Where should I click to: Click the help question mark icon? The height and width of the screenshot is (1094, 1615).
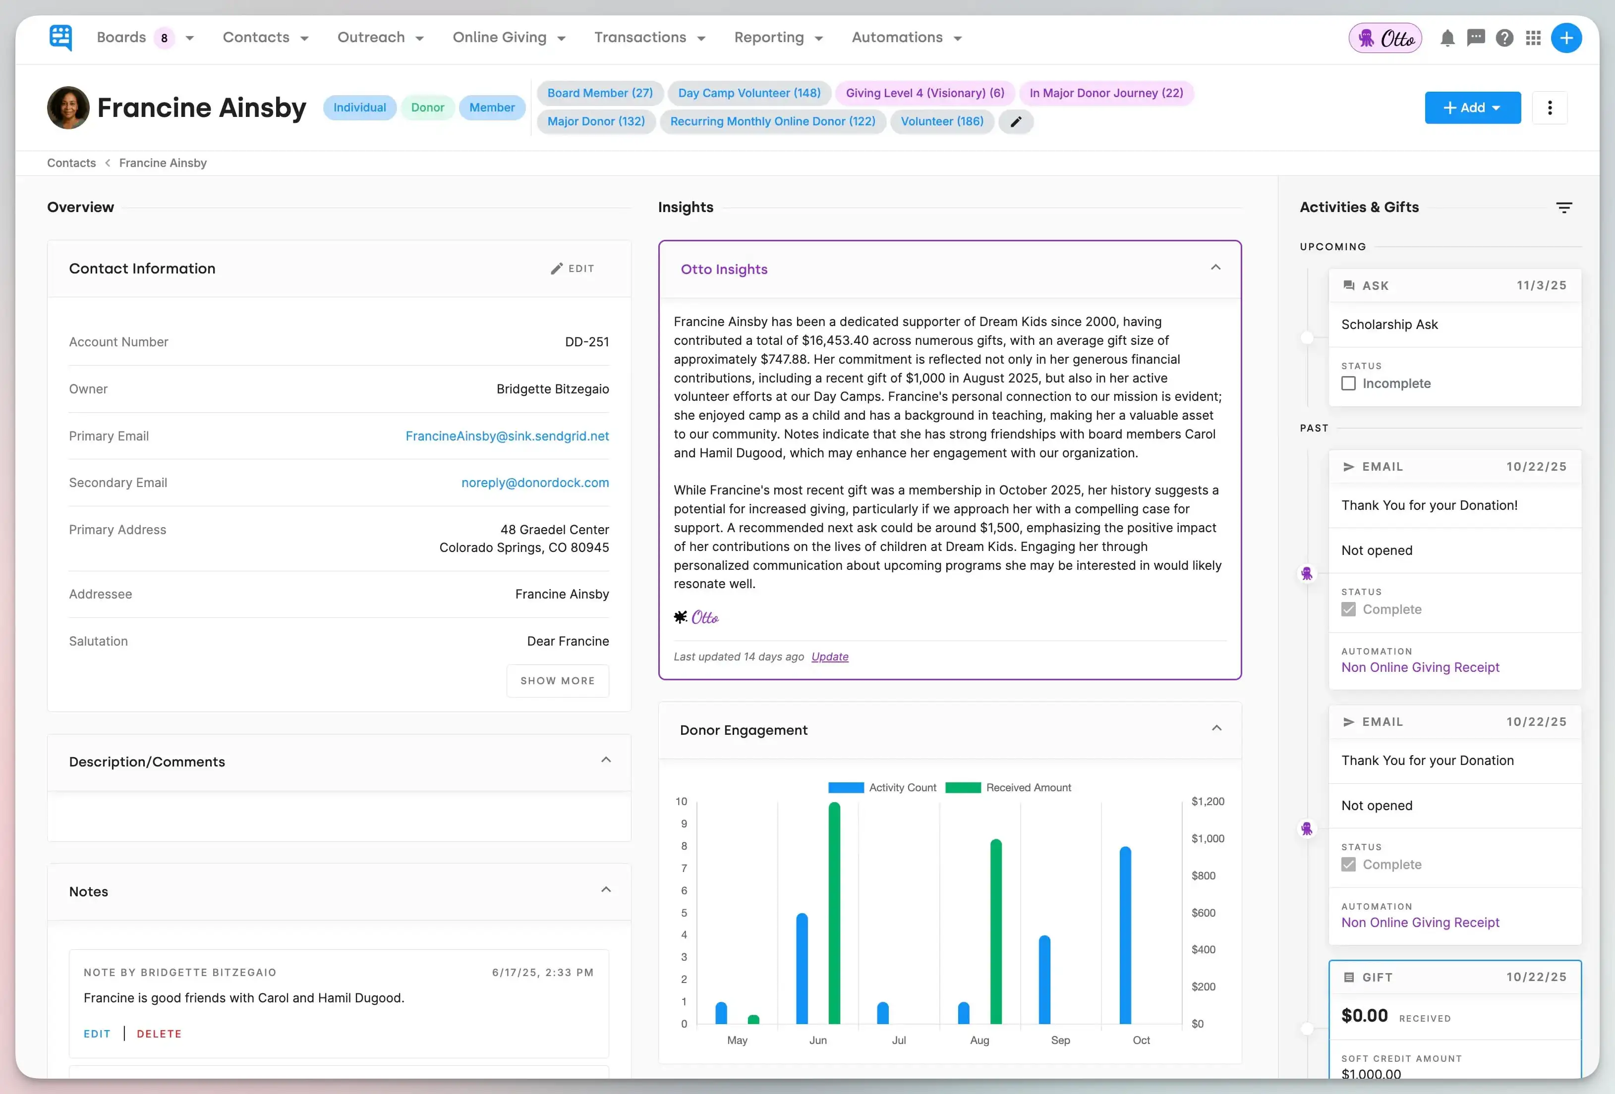tap(1504, 38)
